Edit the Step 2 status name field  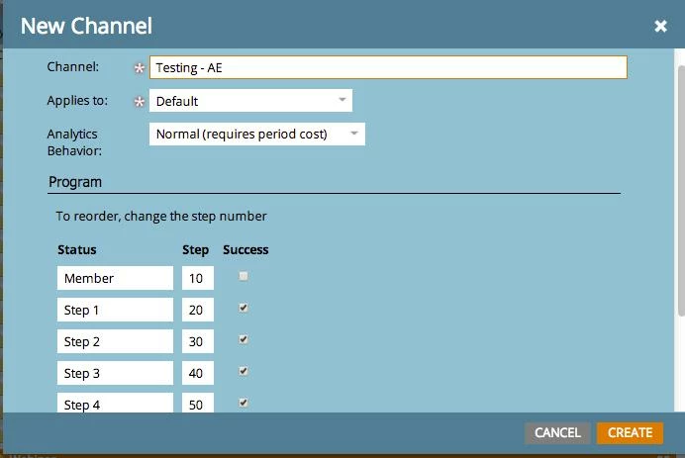(115, 341)
